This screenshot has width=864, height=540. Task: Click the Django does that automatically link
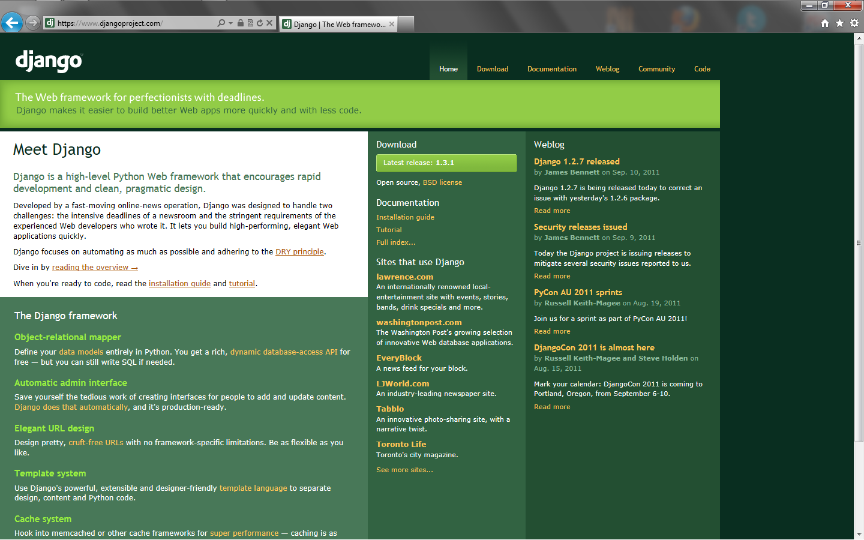pos(71,407)
